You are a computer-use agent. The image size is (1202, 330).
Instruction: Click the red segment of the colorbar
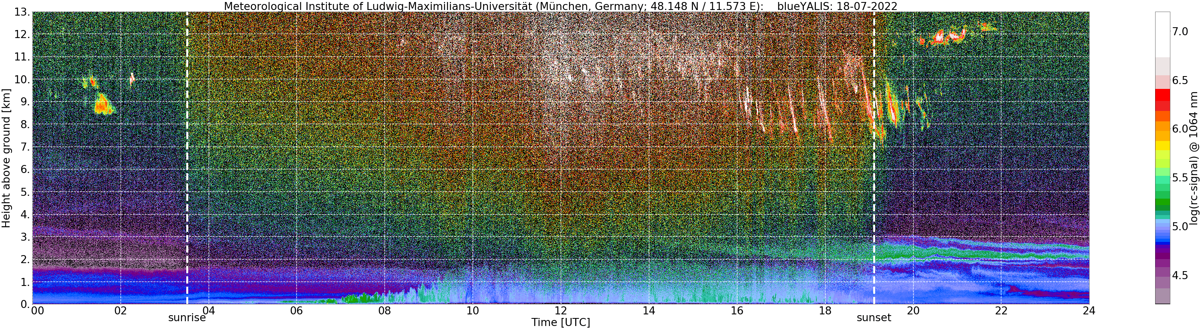[x=1162, y=95]
